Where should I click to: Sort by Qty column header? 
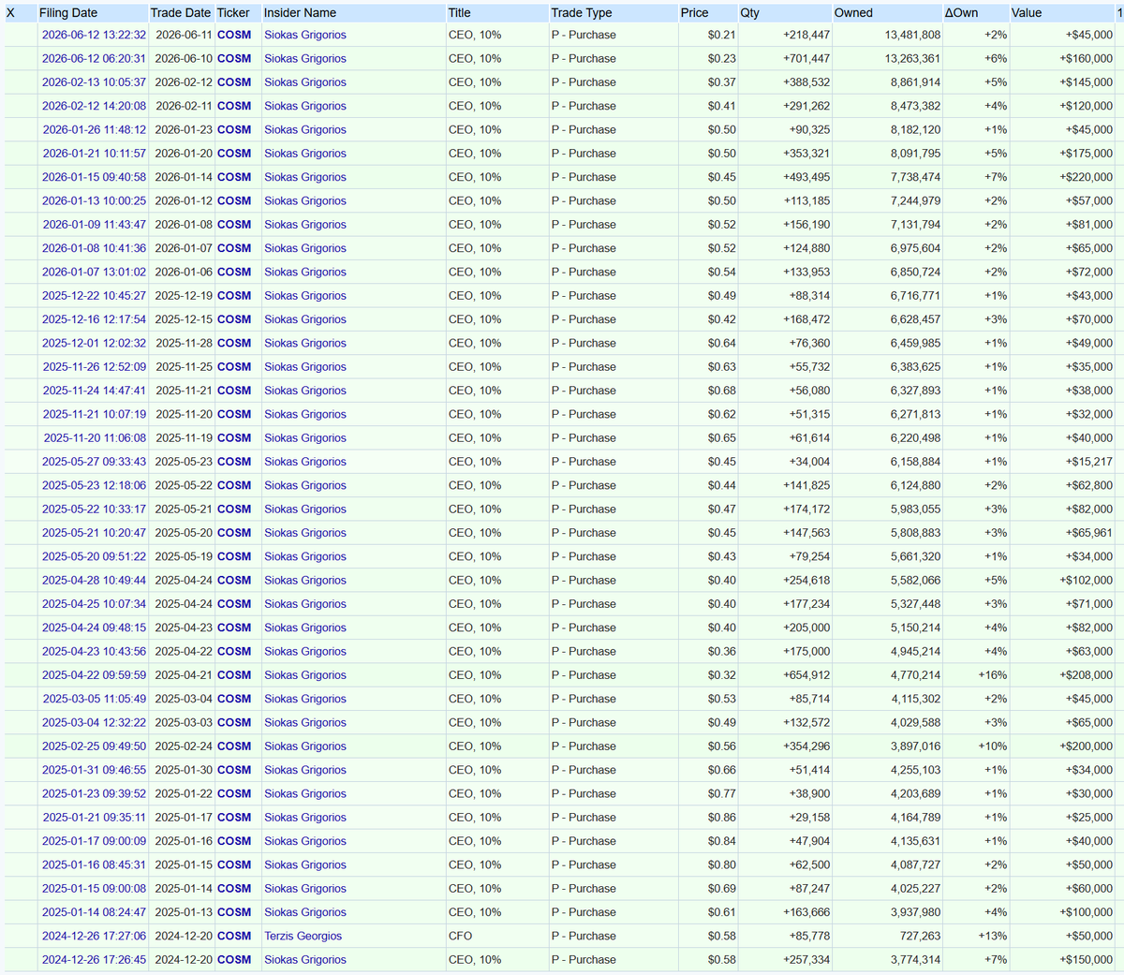point(750,13)
